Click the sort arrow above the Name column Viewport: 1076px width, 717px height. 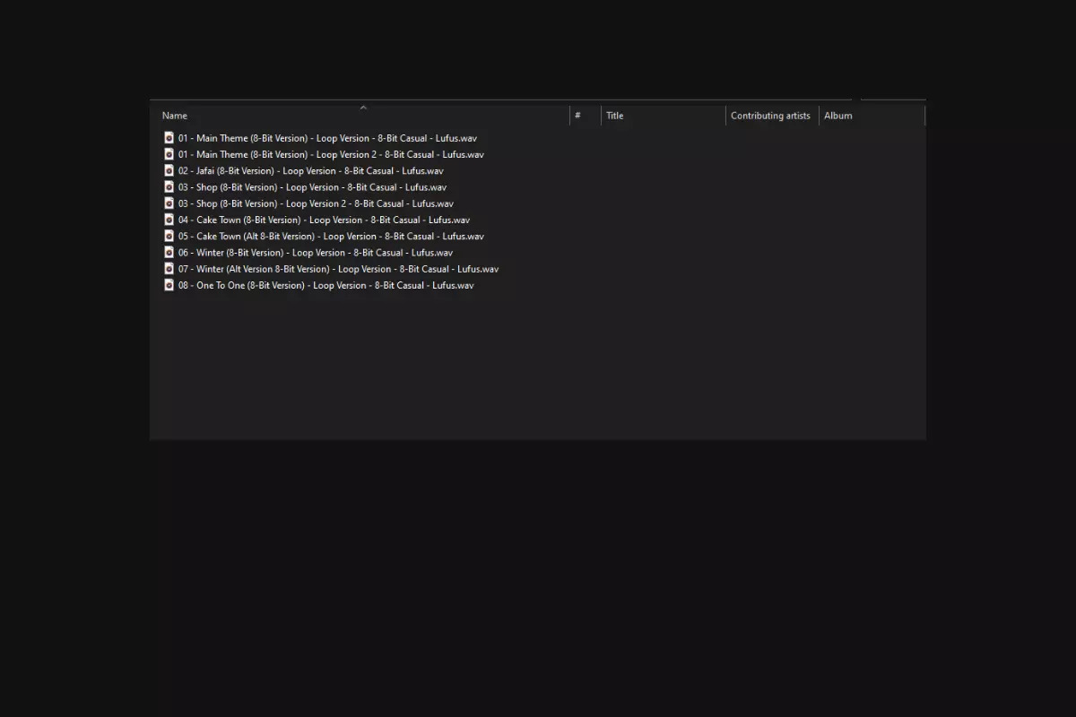pyautogui.click(x=363, y=108)
